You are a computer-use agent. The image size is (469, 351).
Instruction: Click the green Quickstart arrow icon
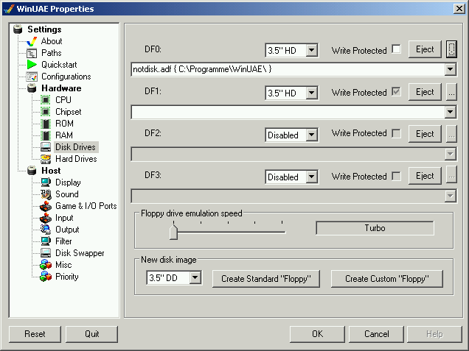[x=32, y=65]
